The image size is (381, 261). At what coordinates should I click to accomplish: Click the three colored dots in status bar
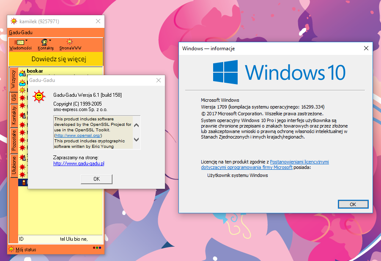click(97, 247)
